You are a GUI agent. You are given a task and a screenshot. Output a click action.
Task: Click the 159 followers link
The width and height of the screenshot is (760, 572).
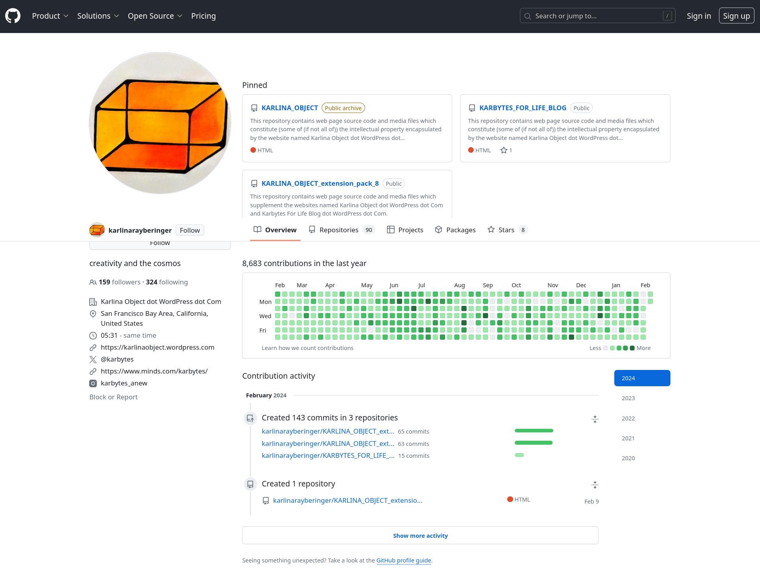(x=119, y=282)
